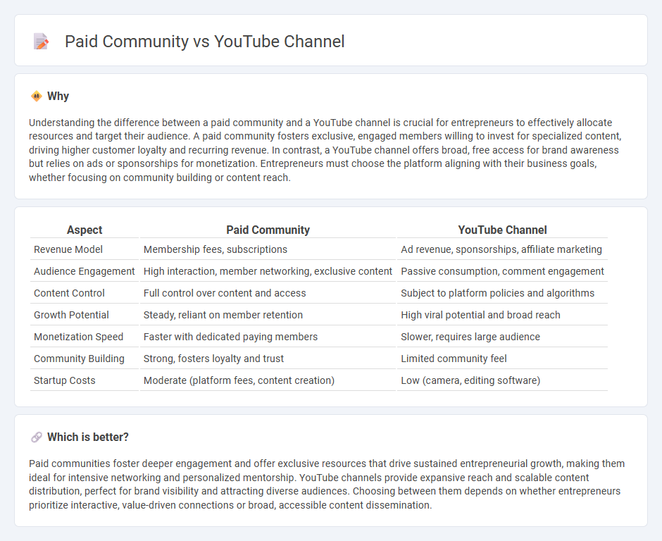Click the cell Membership fees, subscriptions
The height and width of the screenshot is (541, 662).
click(x=268, y=249)
